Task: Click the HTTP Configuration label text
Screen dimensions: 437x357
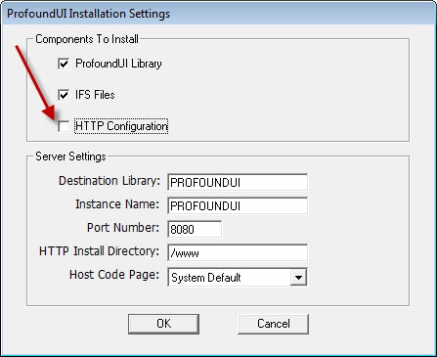Action: [121, 126]
